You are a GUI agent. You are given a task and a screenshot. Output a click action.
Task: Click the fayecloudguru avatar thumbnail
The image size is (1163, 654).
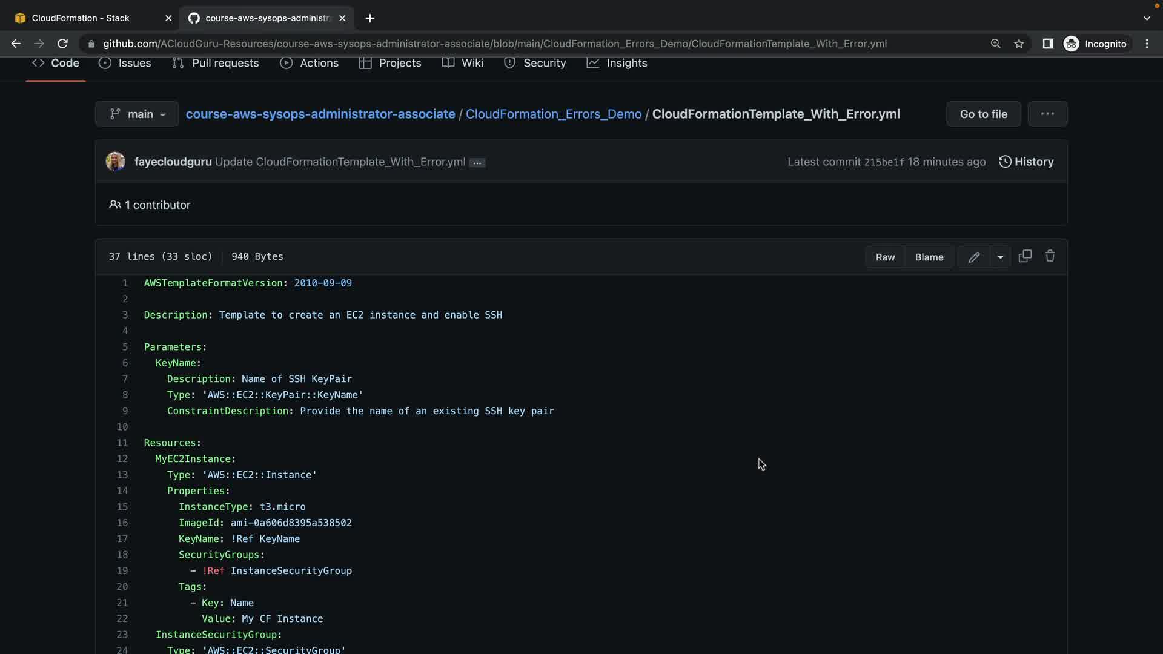click(x=115, y=162)
